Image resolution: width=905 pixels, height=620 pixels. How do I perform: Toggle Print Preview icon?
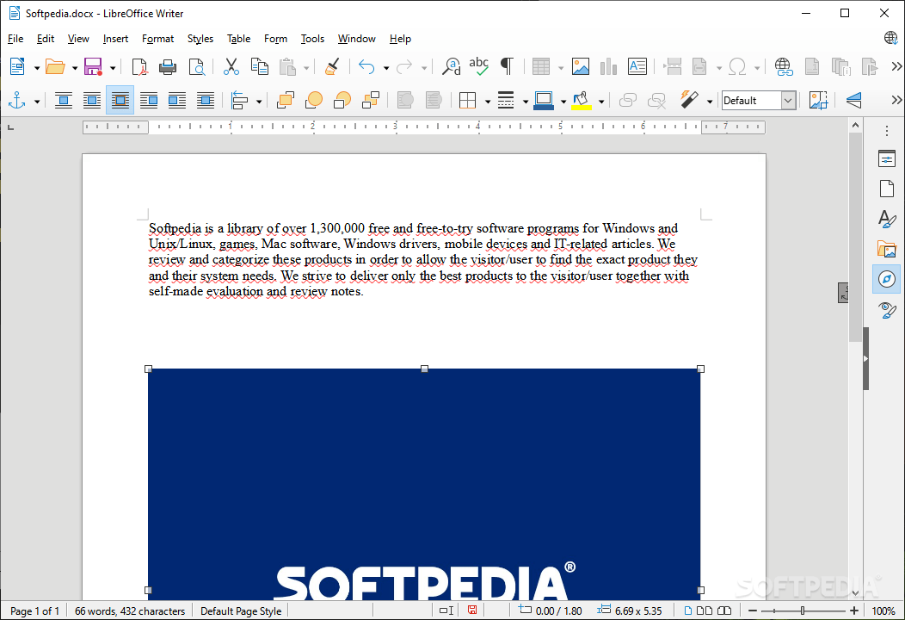click(x=197, y=66)
